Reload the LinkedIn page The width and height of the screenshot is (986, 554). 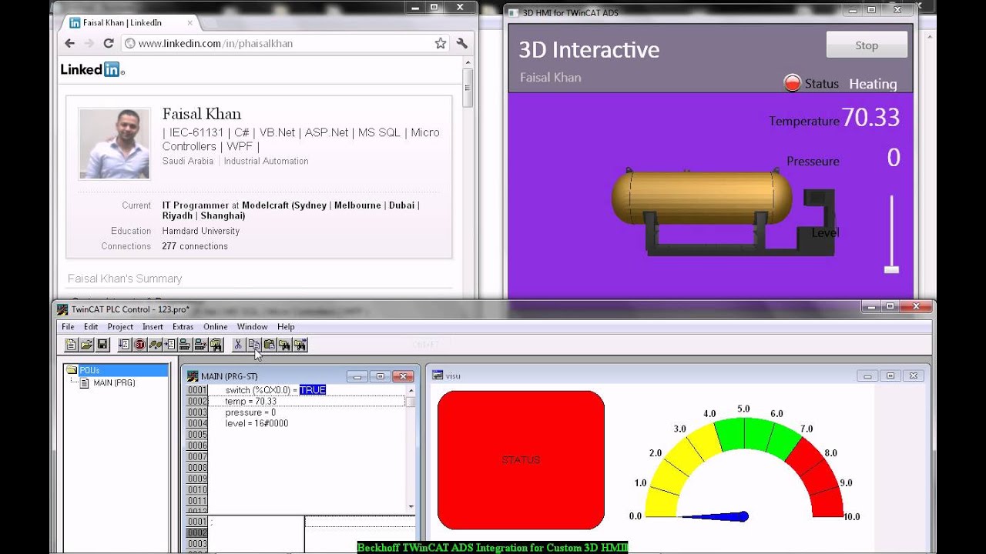pos(109,44)
